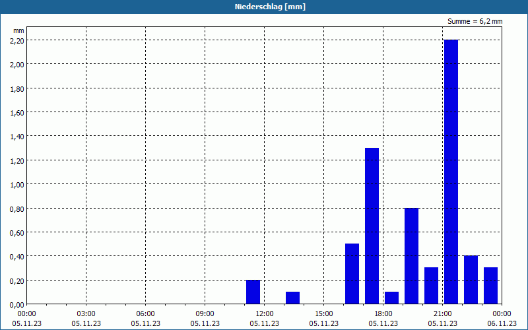The width and height of the screenshot is (528, 330).
Task: Select the 06:00 x-axis time label
Action: click(145, 314)
